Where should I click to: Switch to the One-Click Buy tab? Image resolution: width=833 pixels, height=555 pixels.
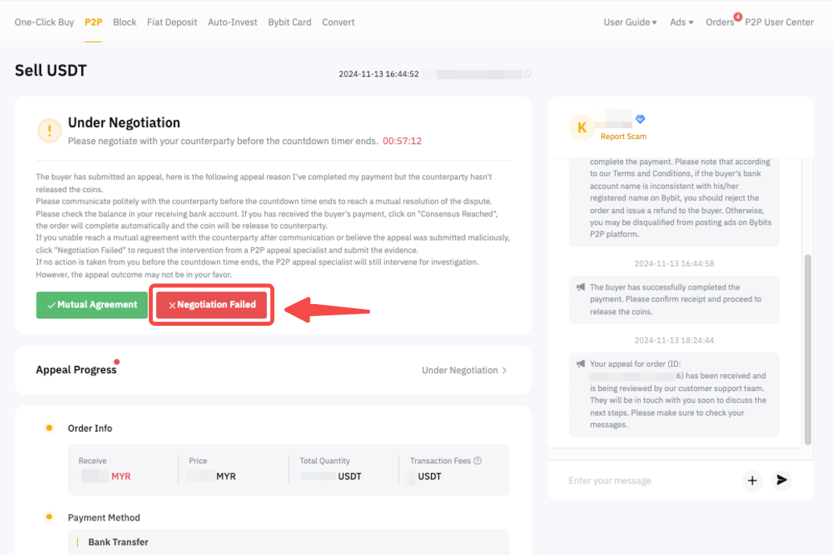coord(44,23)
